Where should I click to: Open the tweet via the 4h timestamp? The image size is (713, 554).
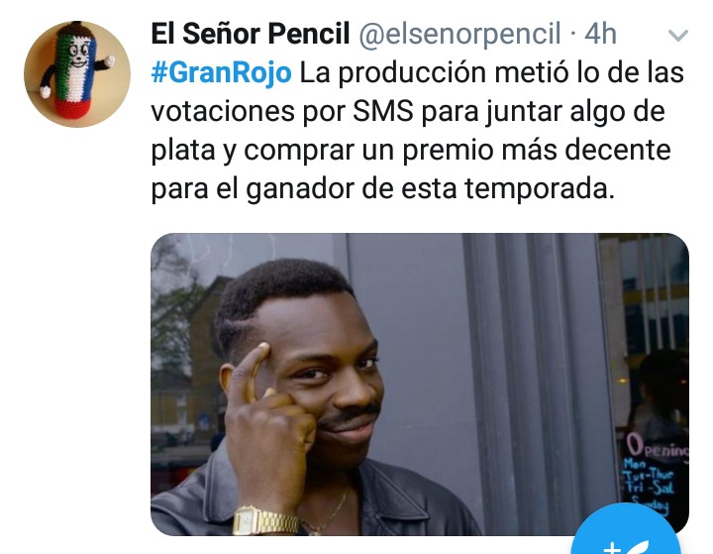coord(600,34)
